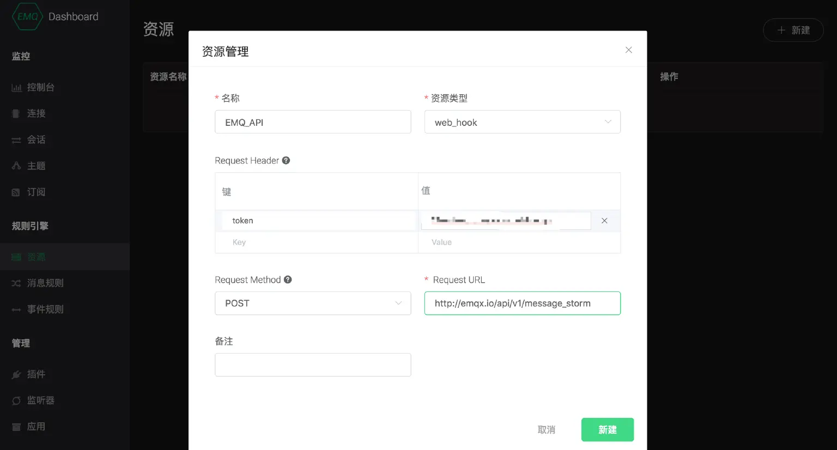Click the empty Value placeholder field

518,242
